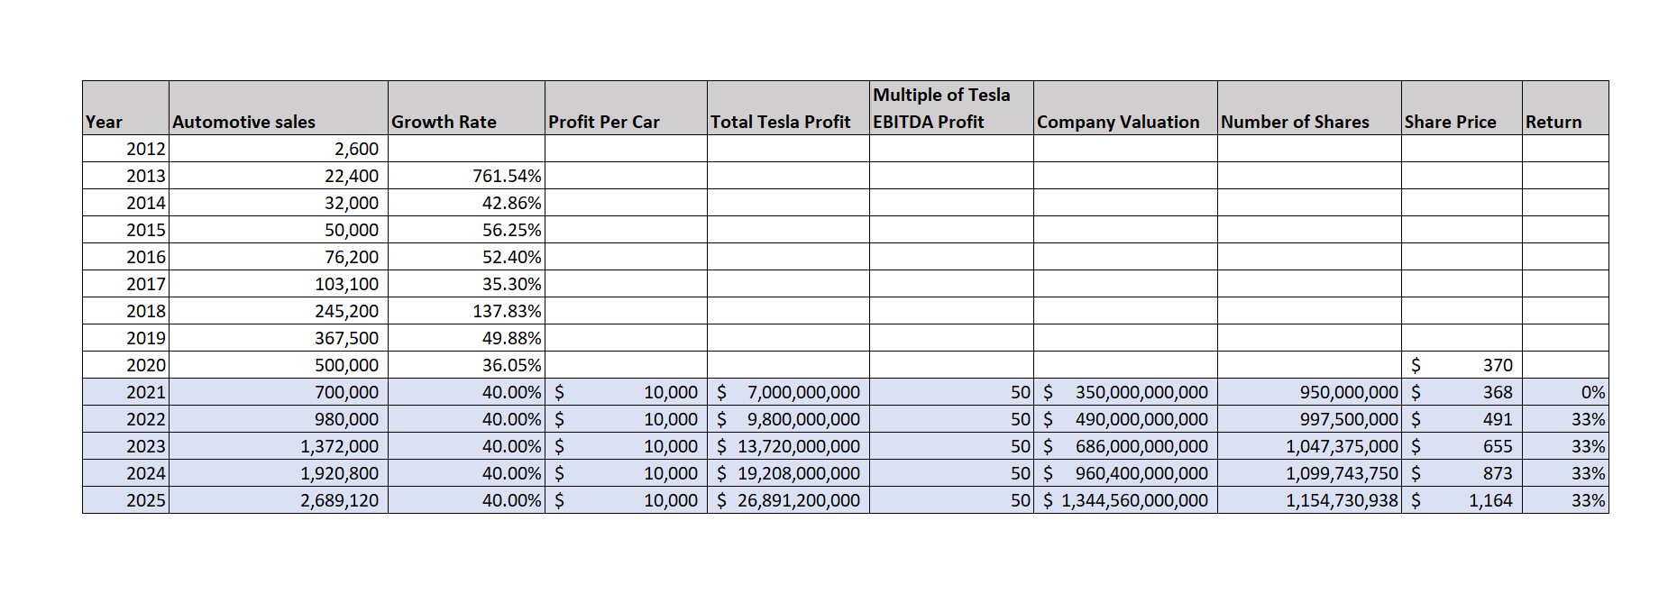Select share price 368
1668x603 pixels.
coord(1462,392)
